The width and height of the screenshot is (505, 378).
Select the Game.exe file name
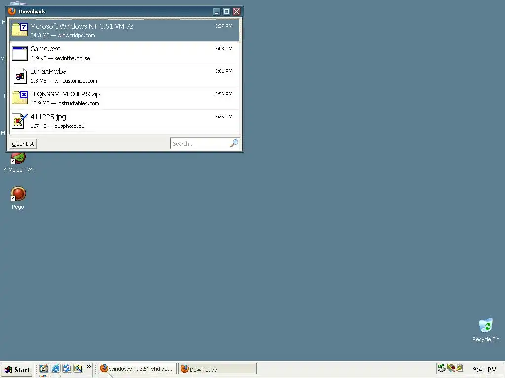coord(45,49)
